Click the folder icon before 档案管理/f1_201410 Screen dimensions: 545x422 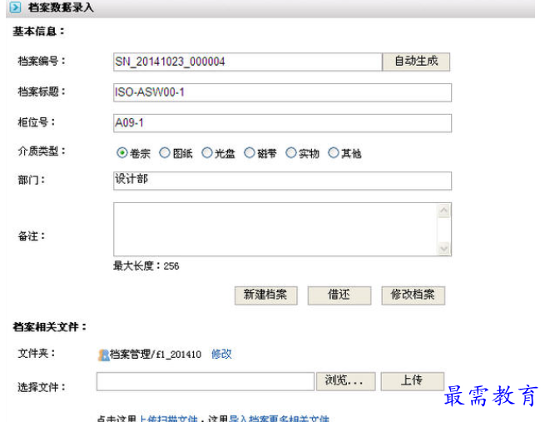[103, 355]
